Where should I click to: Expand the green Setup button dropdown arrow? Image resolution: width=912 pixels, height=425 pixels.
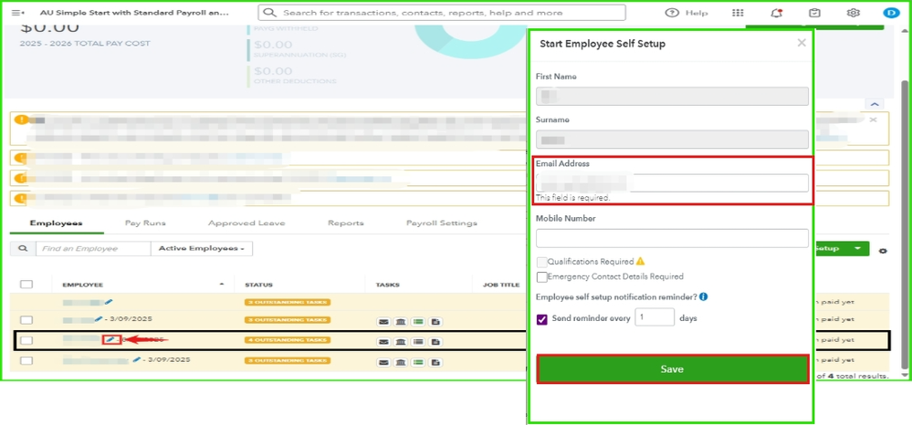(x=857, y=248)
